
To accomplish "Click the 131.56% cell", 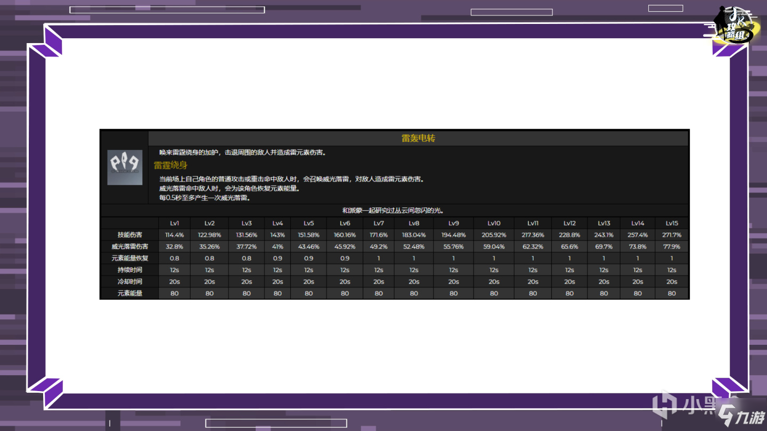I will pos(247,235).
